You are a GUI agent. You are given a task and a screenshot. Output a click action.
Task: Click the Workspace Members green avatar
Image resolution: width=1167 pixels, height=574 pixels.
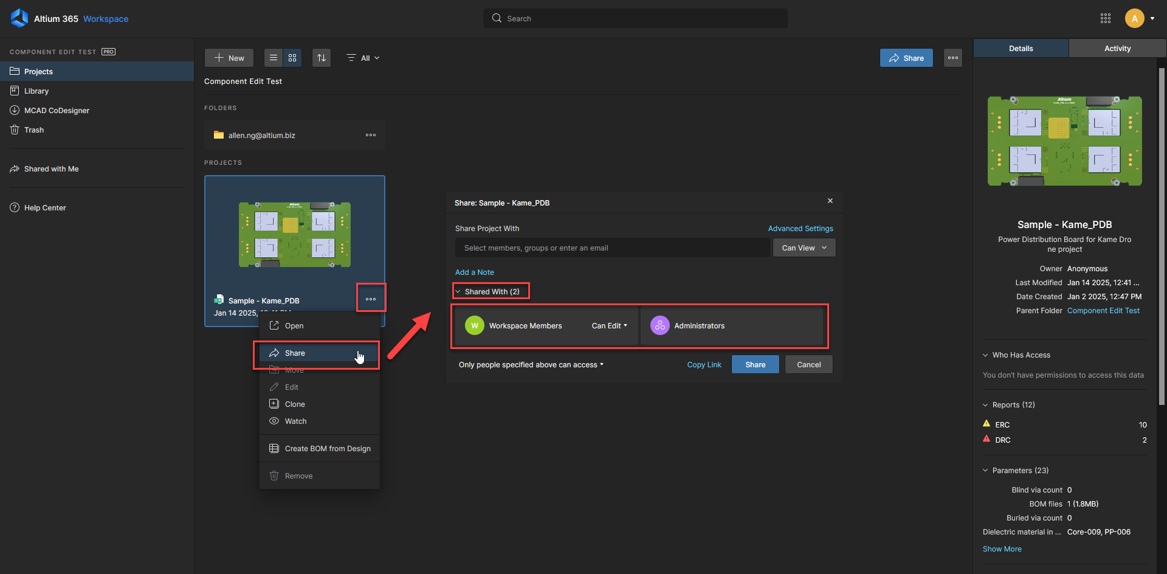475,326
